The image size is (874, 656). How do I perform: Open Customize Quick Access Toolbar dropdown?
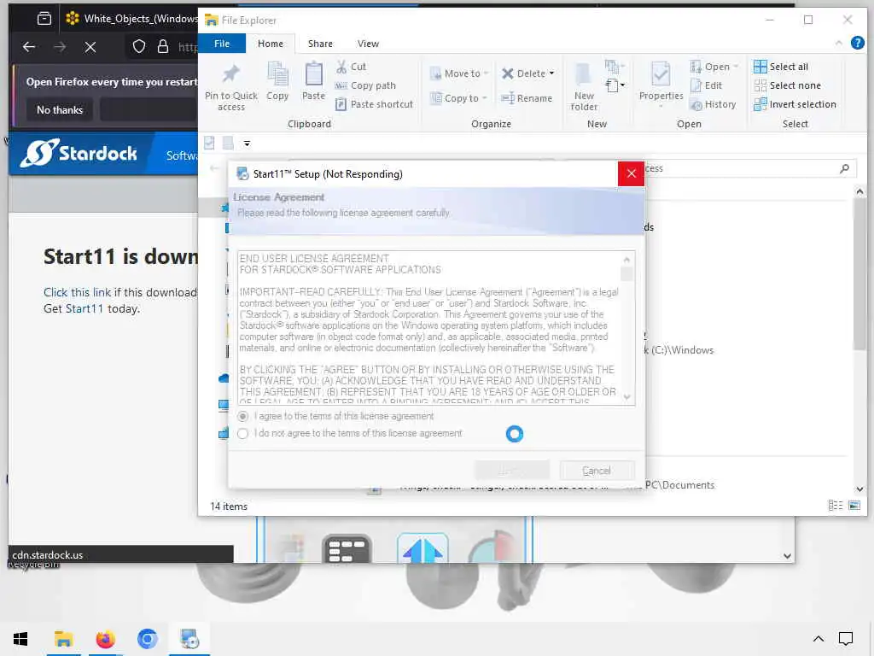coord(247,143)
